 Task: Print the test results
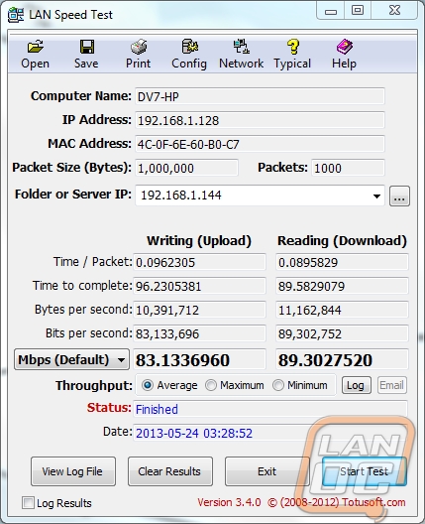pyautogui.click(x=138, y=55)
